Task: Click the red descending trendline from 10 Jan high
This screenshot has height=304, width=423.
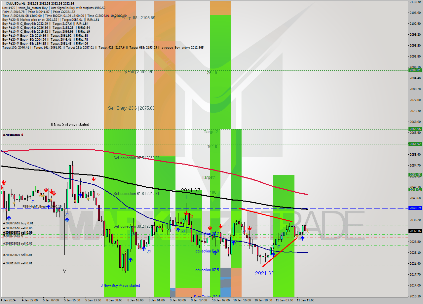Action: tap(265, 215)
